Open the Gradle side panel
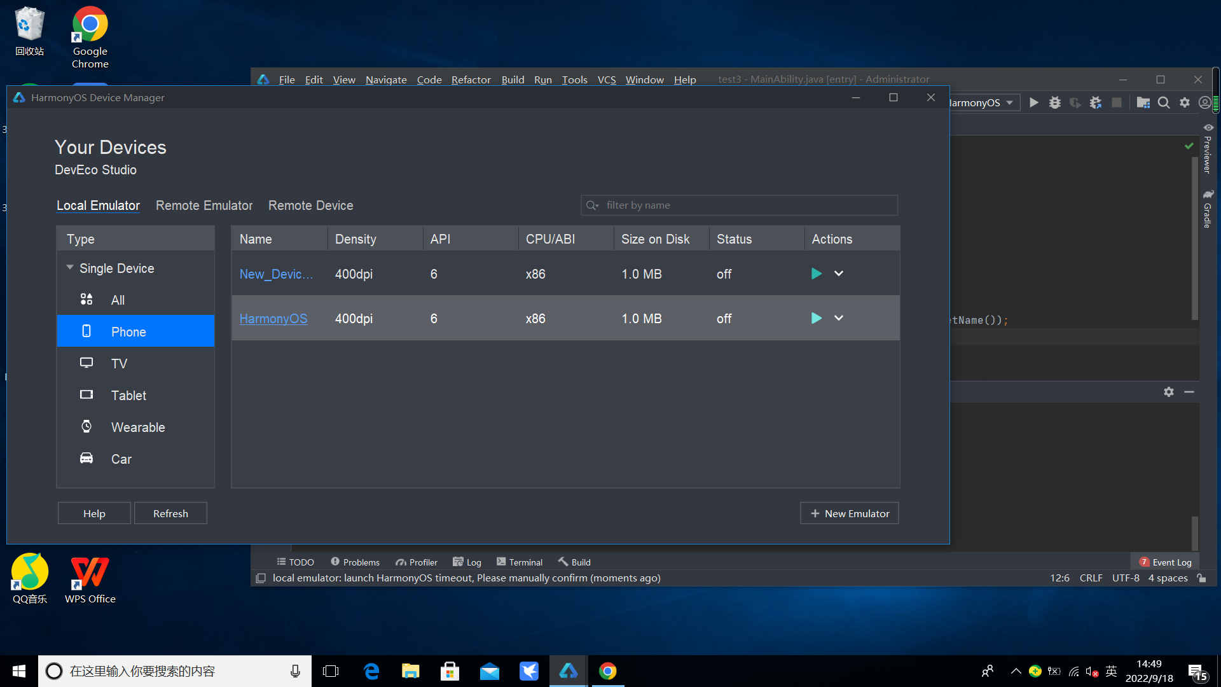Viewport: 1221px width, 687px height. click(1207, 209)
